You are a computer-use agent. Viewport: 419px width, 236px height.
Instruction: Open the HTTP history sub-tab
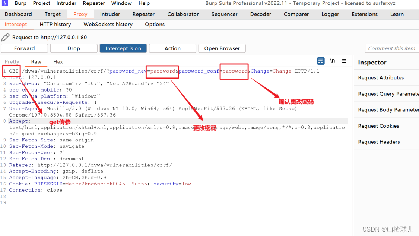pyautogui.click(x=55, y=24)
